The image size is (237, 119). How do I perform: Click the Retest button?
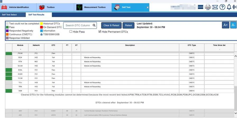(x=129, y=25)
